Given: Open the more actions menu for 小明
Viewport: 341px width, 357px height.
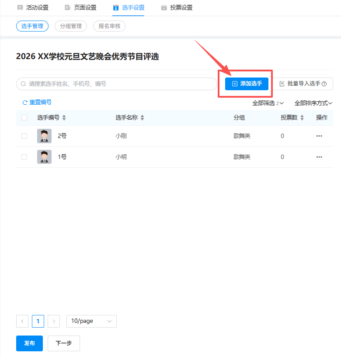Looking at the screenshot, I should 319,157.
